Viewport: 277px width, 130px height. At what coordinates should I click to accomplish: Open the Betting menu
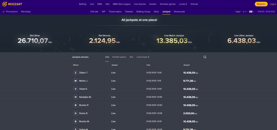[x=83, y=4]
